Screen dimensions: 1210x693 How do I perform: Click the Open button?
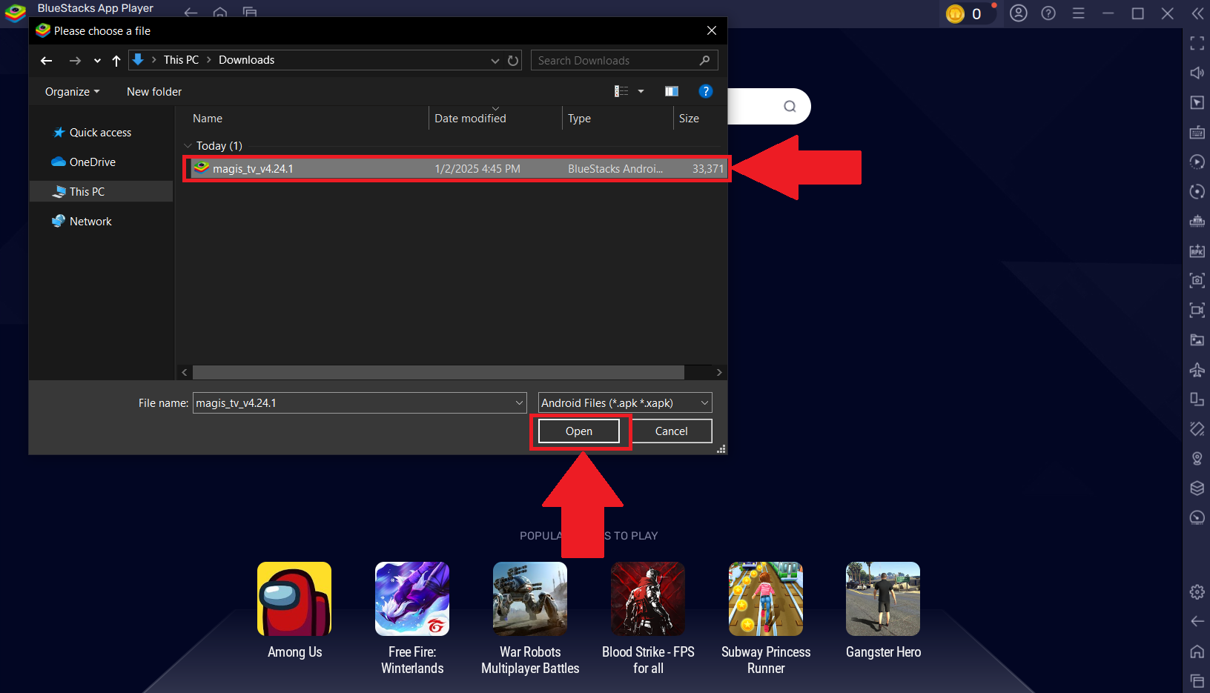pyautogui.click(x=579, y=431)
